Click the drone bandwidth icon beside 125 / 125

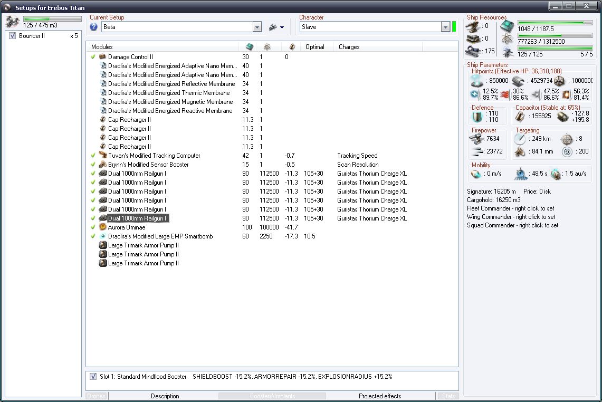(x=507, y=52)
